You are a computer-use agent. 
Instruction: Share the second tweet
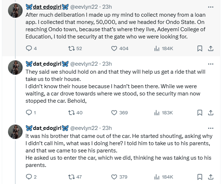211,113
